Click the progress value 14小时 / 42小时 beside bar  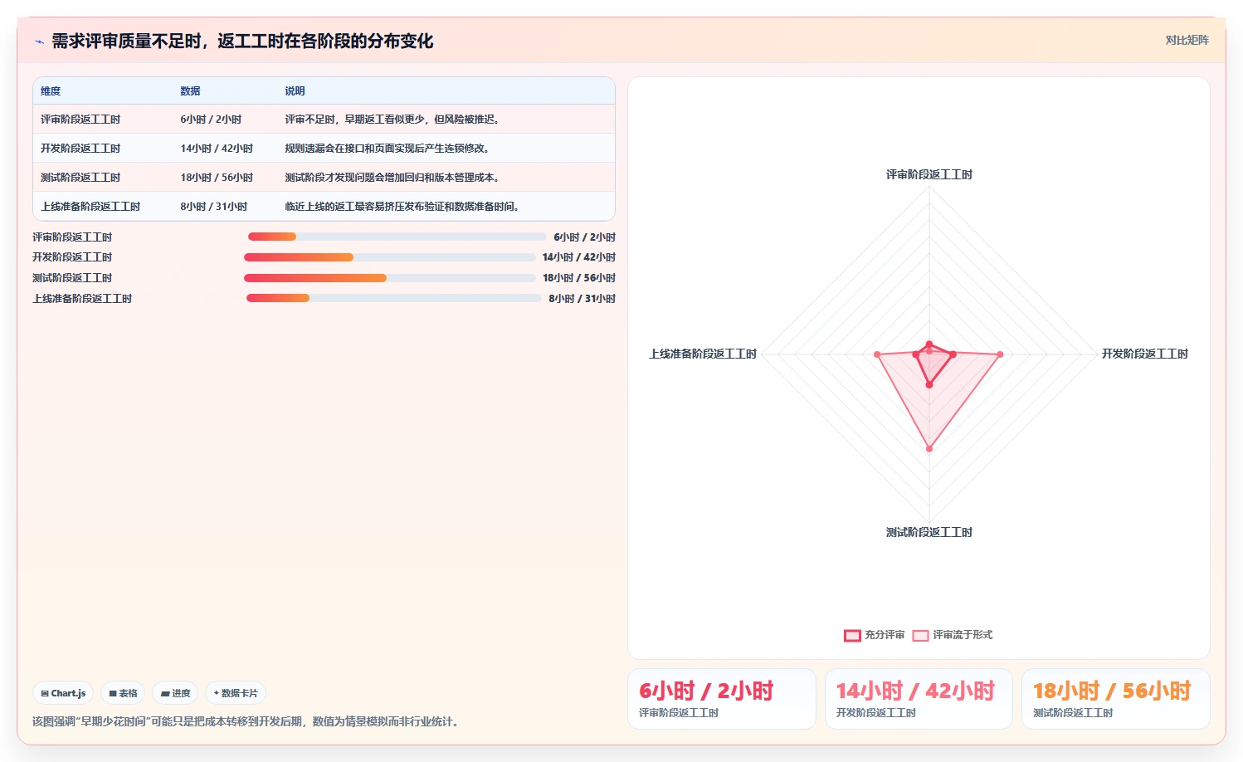[579, 257]
